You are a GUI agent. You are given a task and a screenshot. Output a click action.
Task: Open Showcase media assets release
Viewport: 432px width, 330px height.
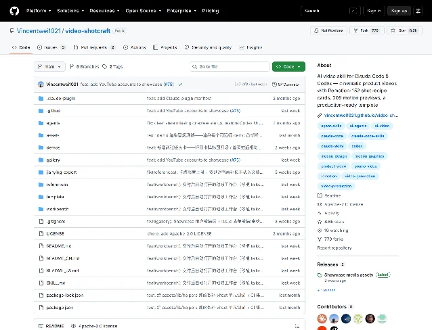pyautogui.click(x=349, y=275)
